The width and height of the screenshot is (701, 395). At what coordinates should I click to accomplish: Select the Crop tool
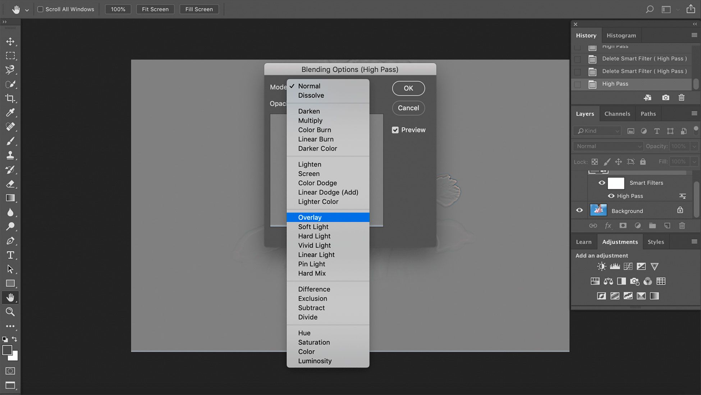click(10, 98)
